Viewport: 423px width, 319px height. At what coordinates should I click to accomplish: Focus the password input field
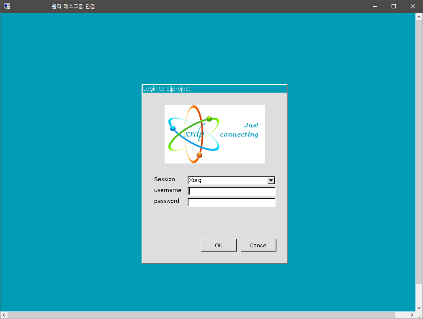pos(231,202)
